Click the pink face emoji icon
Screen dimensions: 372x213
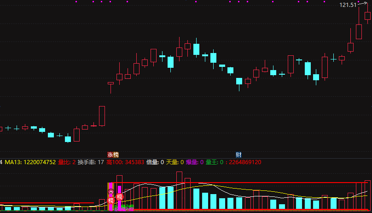(111, 191)
